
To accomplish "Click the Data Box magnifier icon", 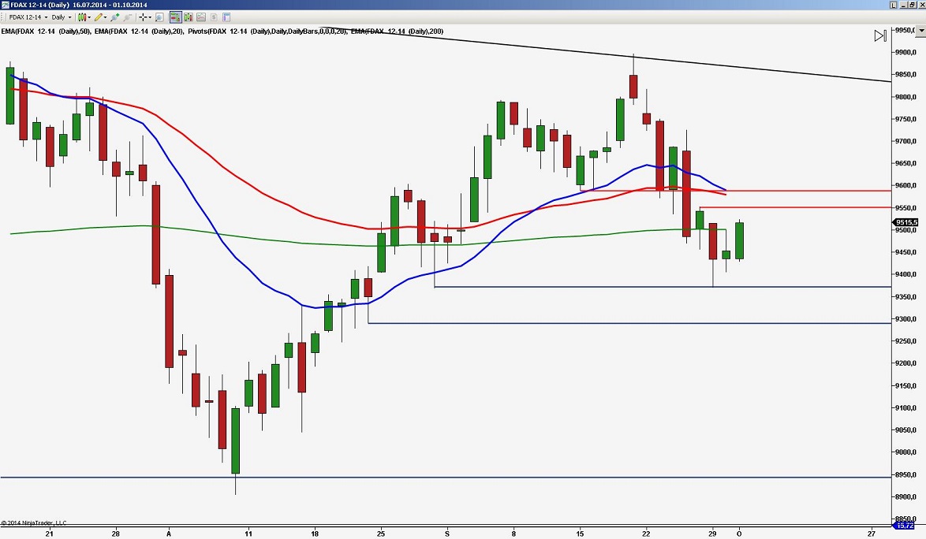I will coord(159,17).
